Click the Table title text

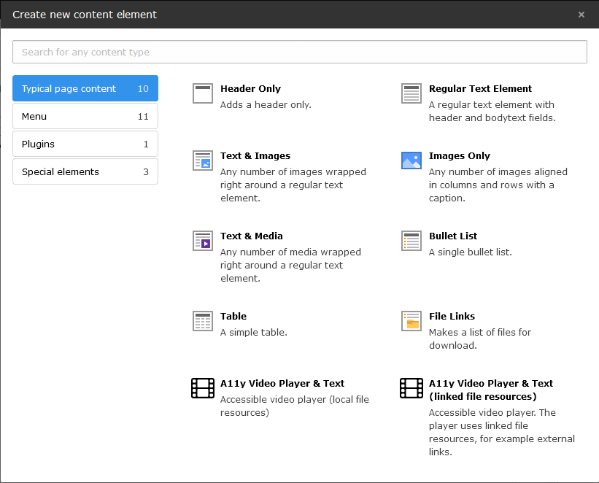233,317
